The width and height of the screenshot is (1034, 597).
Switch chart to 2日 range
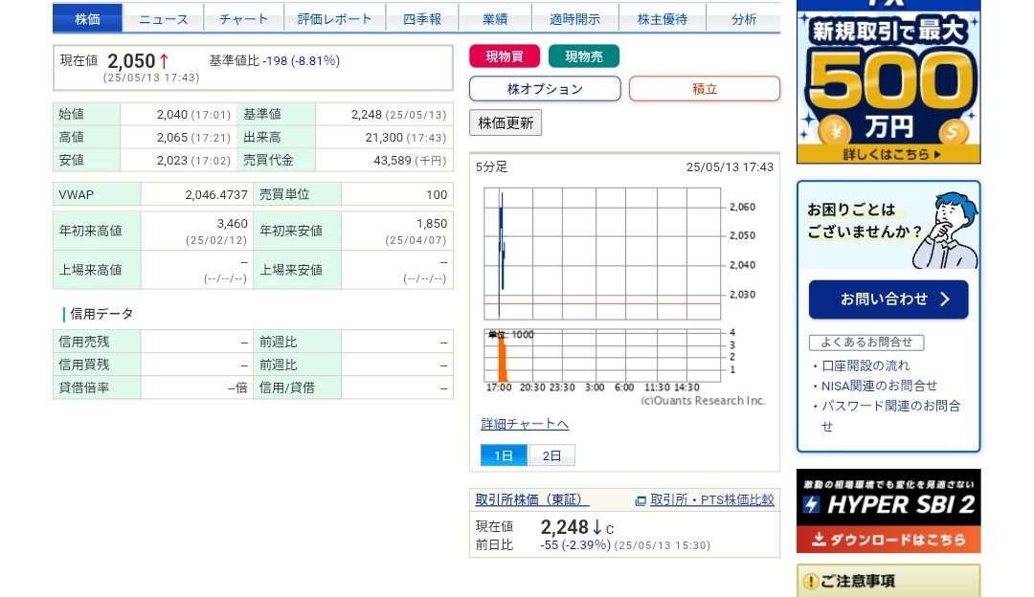552,455
